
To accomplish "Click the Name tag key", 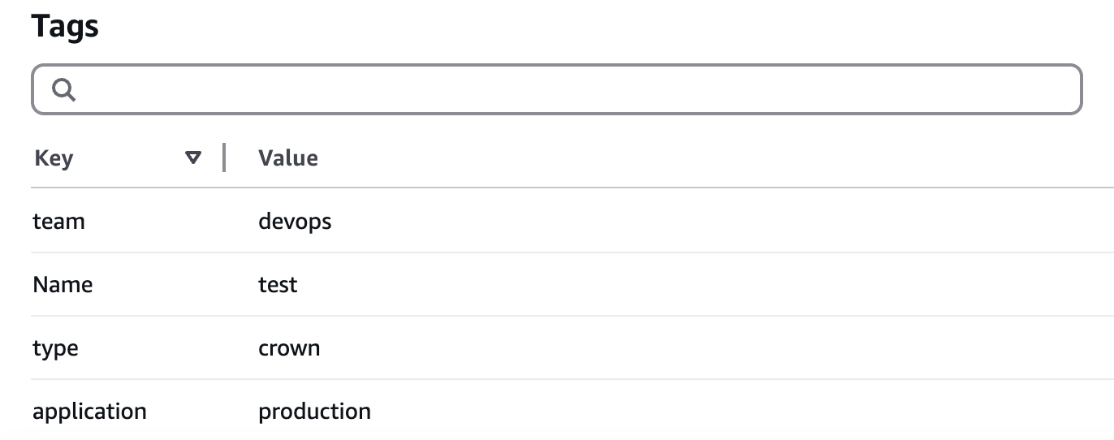I will (63, 284).
